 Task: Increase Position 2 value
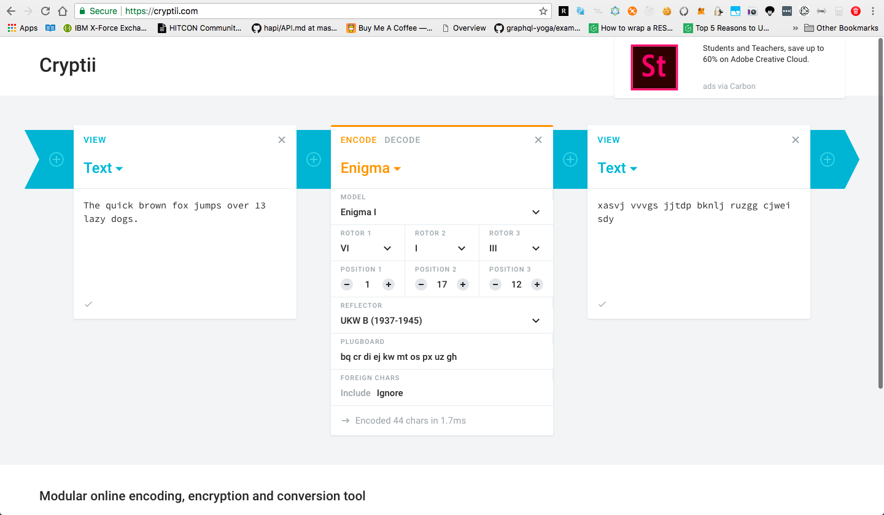(x=463, y=284)
